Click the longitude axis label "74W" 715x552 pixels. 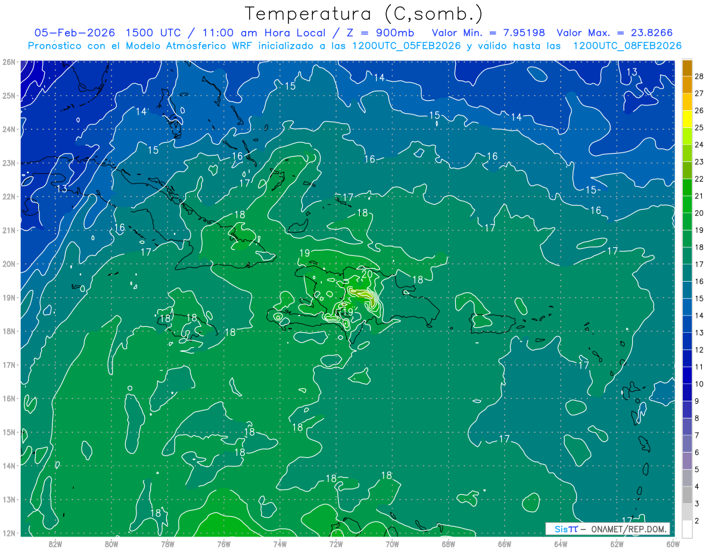(280, 544)
